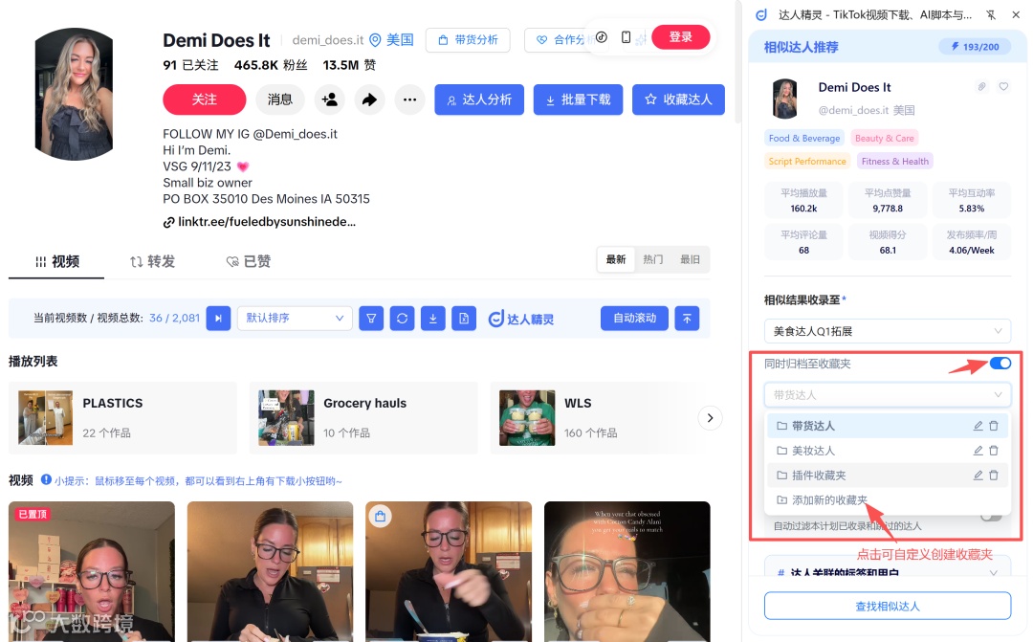Click the red 关注 follow button
The width and height of the screenshot is (1033, 642).
click(x=205, y=100)
